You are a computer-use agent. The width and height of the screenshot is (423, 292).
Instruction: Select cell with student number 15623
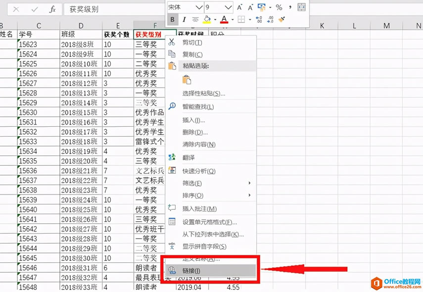click(39, 44)
